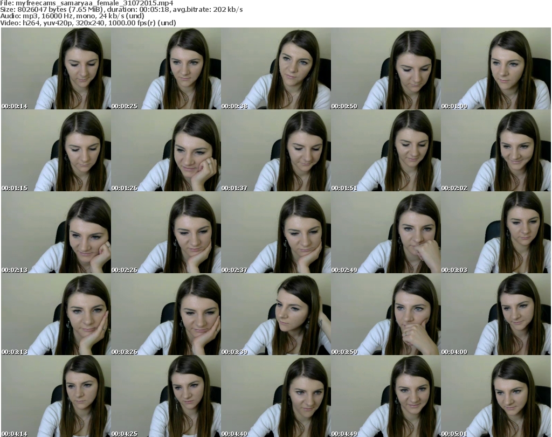This screenshot has width=552, height=437.
Task: Pick the thumbnail frame stamped 00:03:03
Action: click(x=496, y=232)
